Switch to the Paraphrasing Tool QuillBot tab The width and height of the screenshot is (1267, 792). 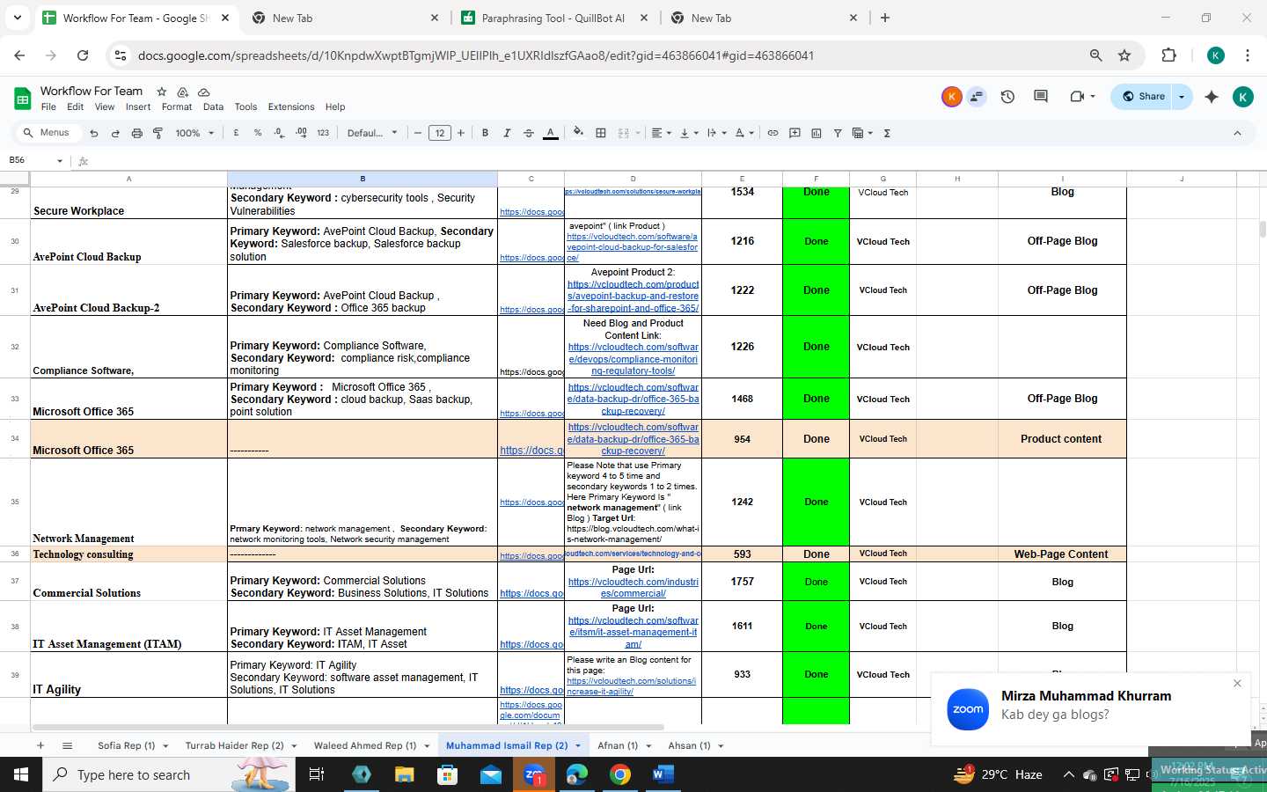(553, 18)
